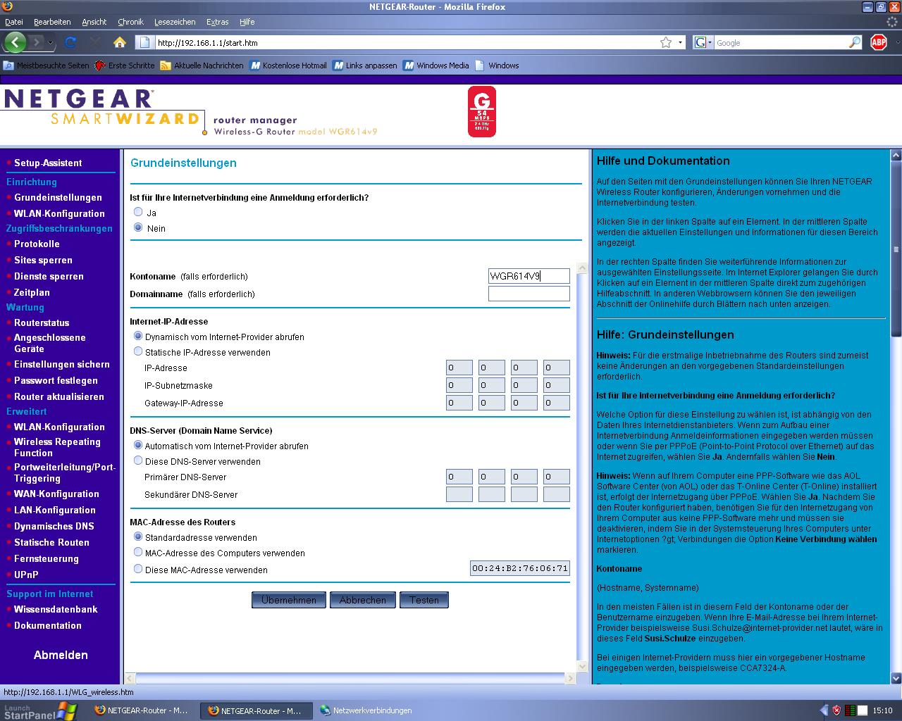Open the Datei menu
The width and height of the screenshot is (902, 721).
tap(14, 22)
